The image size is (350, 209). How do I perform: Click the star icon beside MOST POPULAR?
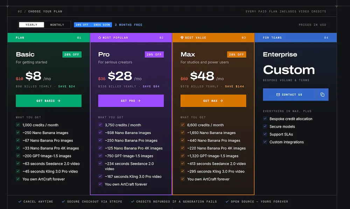(100, 38)
